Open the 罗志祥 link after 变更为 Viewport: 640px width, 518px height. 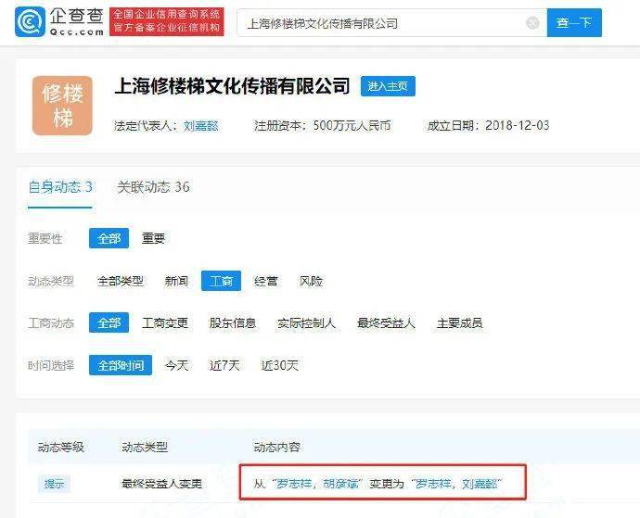433,484
